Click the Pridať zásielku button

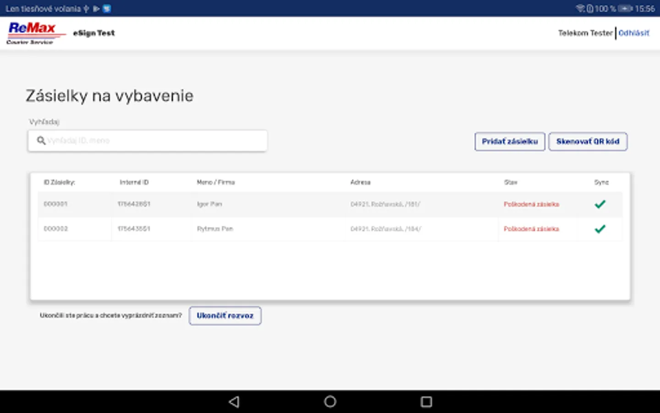point(510,141)
